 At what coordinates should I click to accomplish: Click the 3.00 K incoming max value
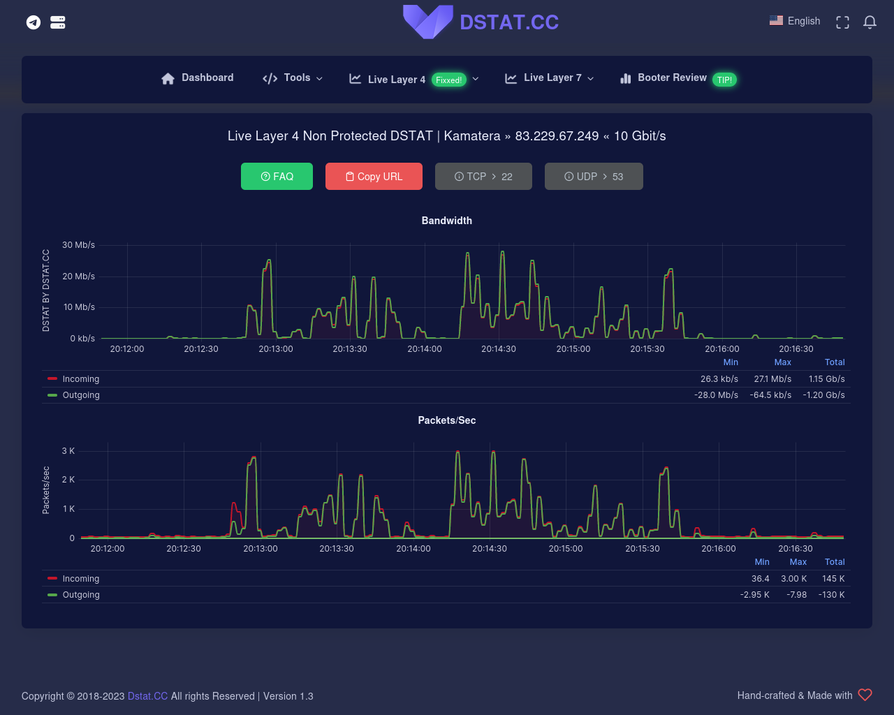[794, 579]
